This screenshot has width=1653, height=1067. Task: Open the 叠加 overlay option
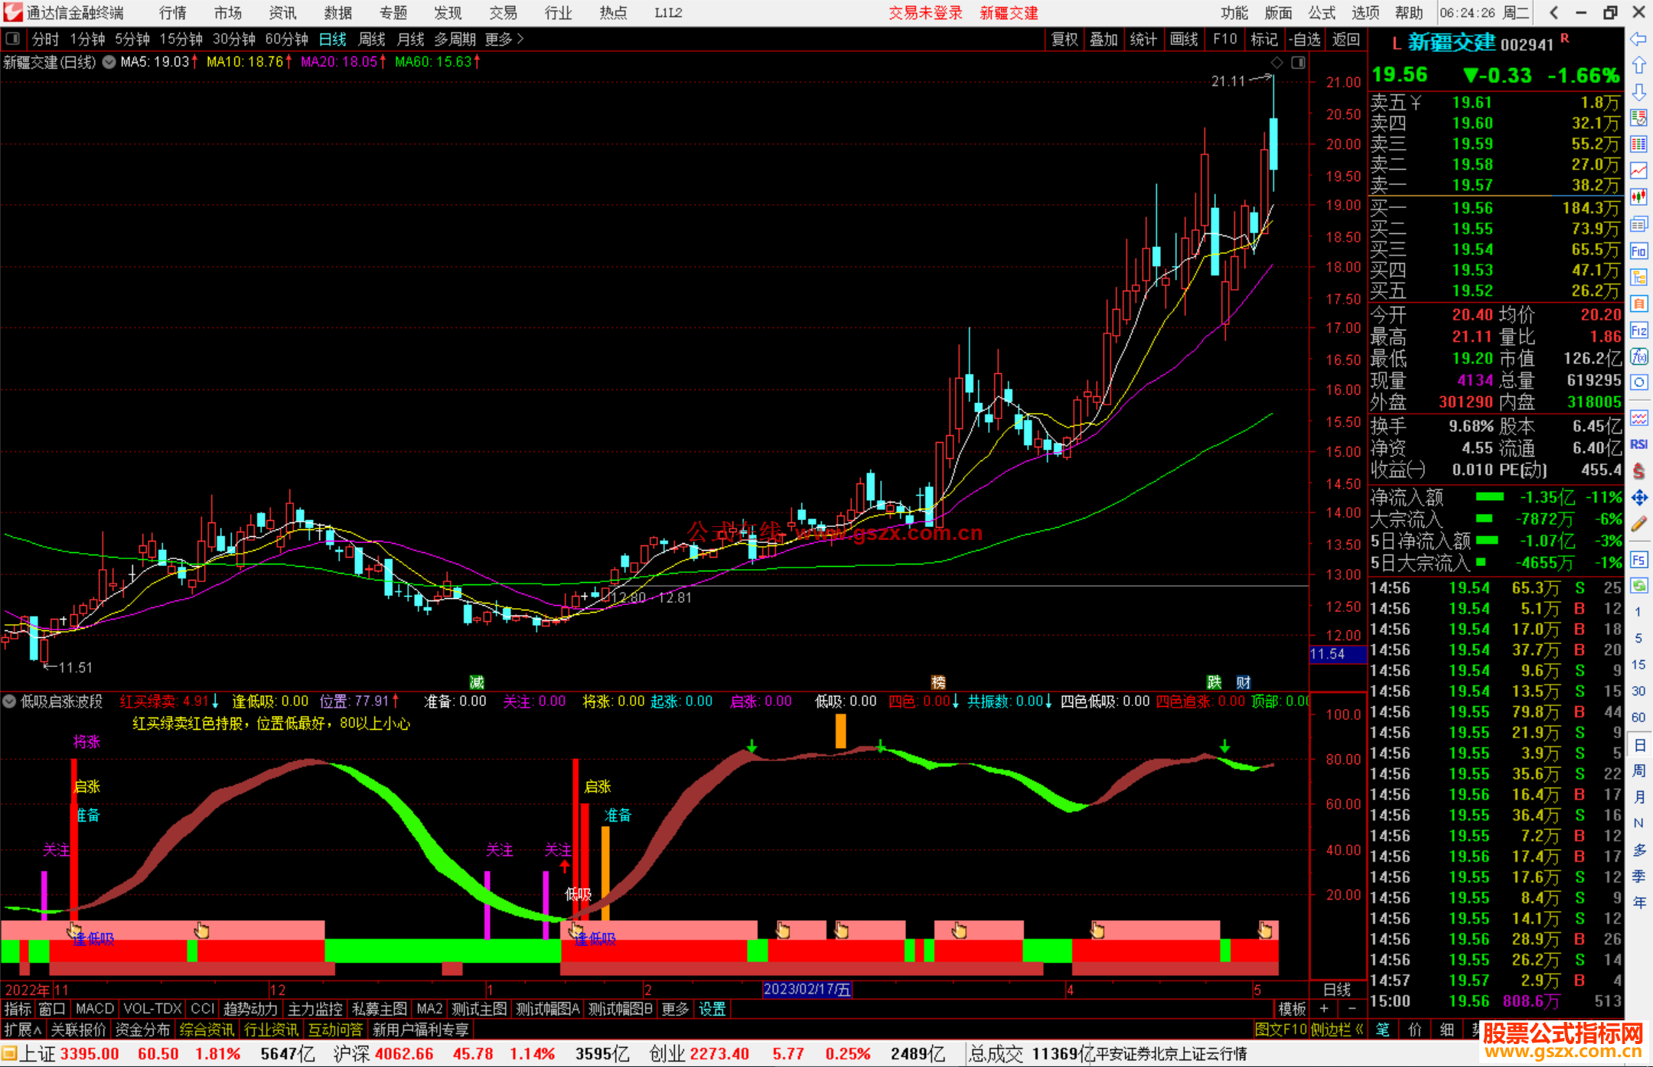click(x=1104, y=39)
